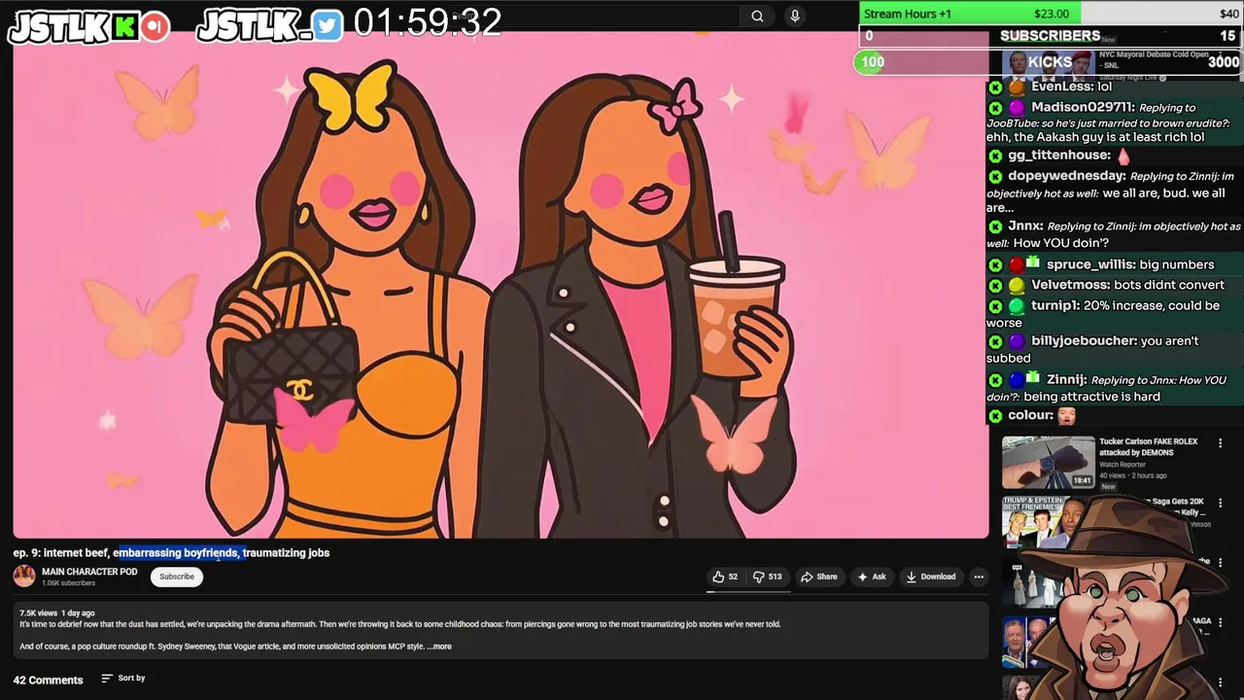This screenshot has width=1244, height=700.
Task: Click the purple badge next to Madison029711
Action: (1017, 108)
